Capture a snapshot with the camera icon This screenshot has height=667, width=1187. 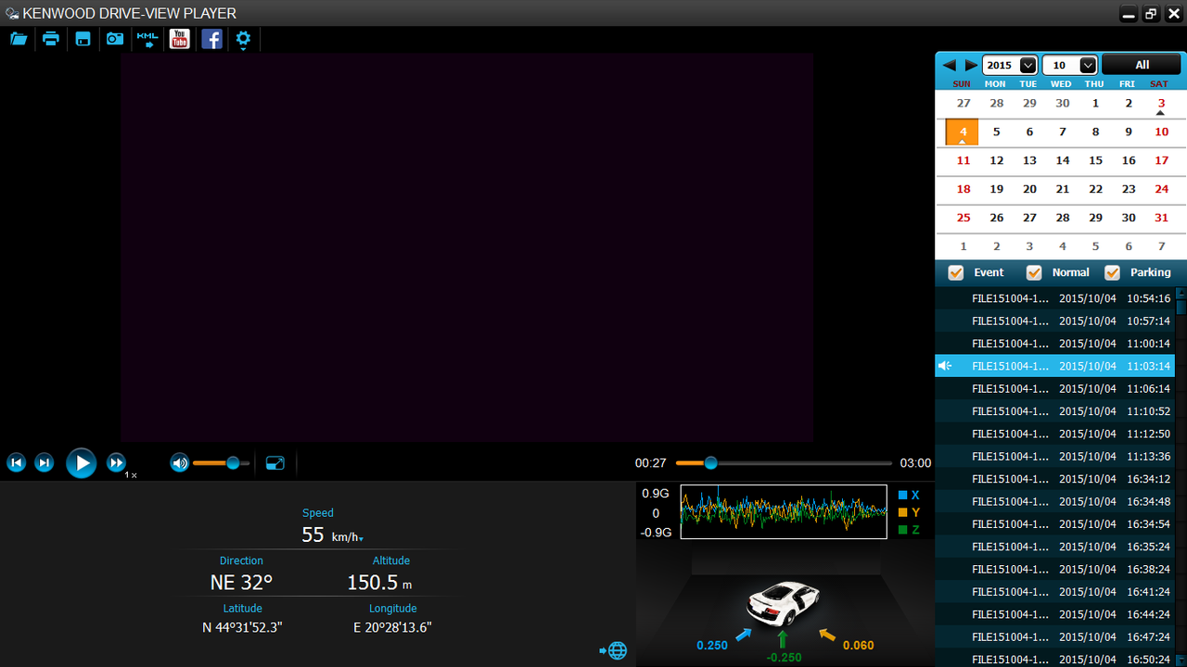coord(115,39)
